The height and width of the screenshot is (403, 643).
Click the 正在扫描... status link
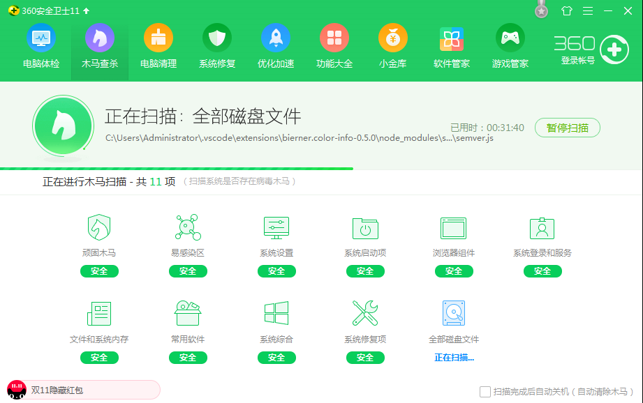coord(454,358)
